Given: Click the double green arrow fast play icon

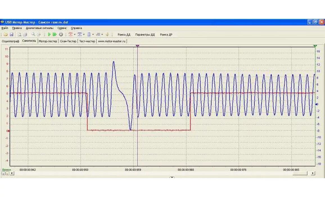Looking at the screenshot, I should [55, 34].
